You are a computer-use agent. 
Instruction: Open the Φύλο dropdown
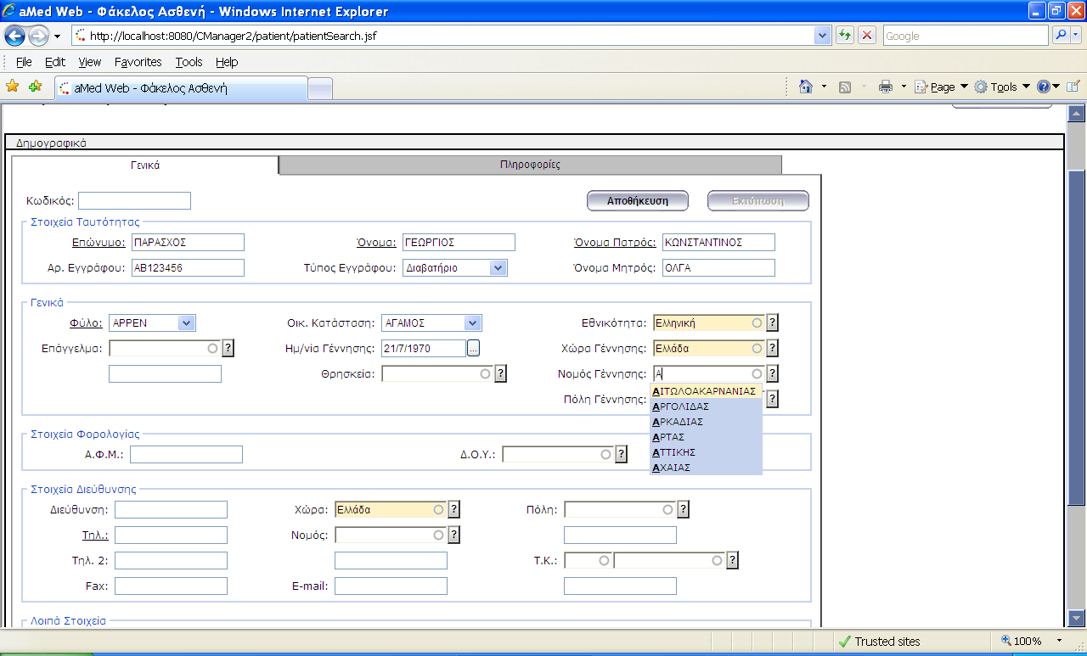point(187,322)
